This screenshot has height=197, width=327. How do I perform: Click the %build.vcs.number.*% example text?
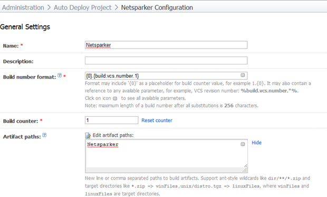270,91
